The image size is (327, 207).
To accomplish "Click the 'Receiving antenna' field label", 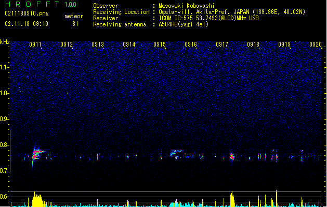I will (x=120, y=24).
